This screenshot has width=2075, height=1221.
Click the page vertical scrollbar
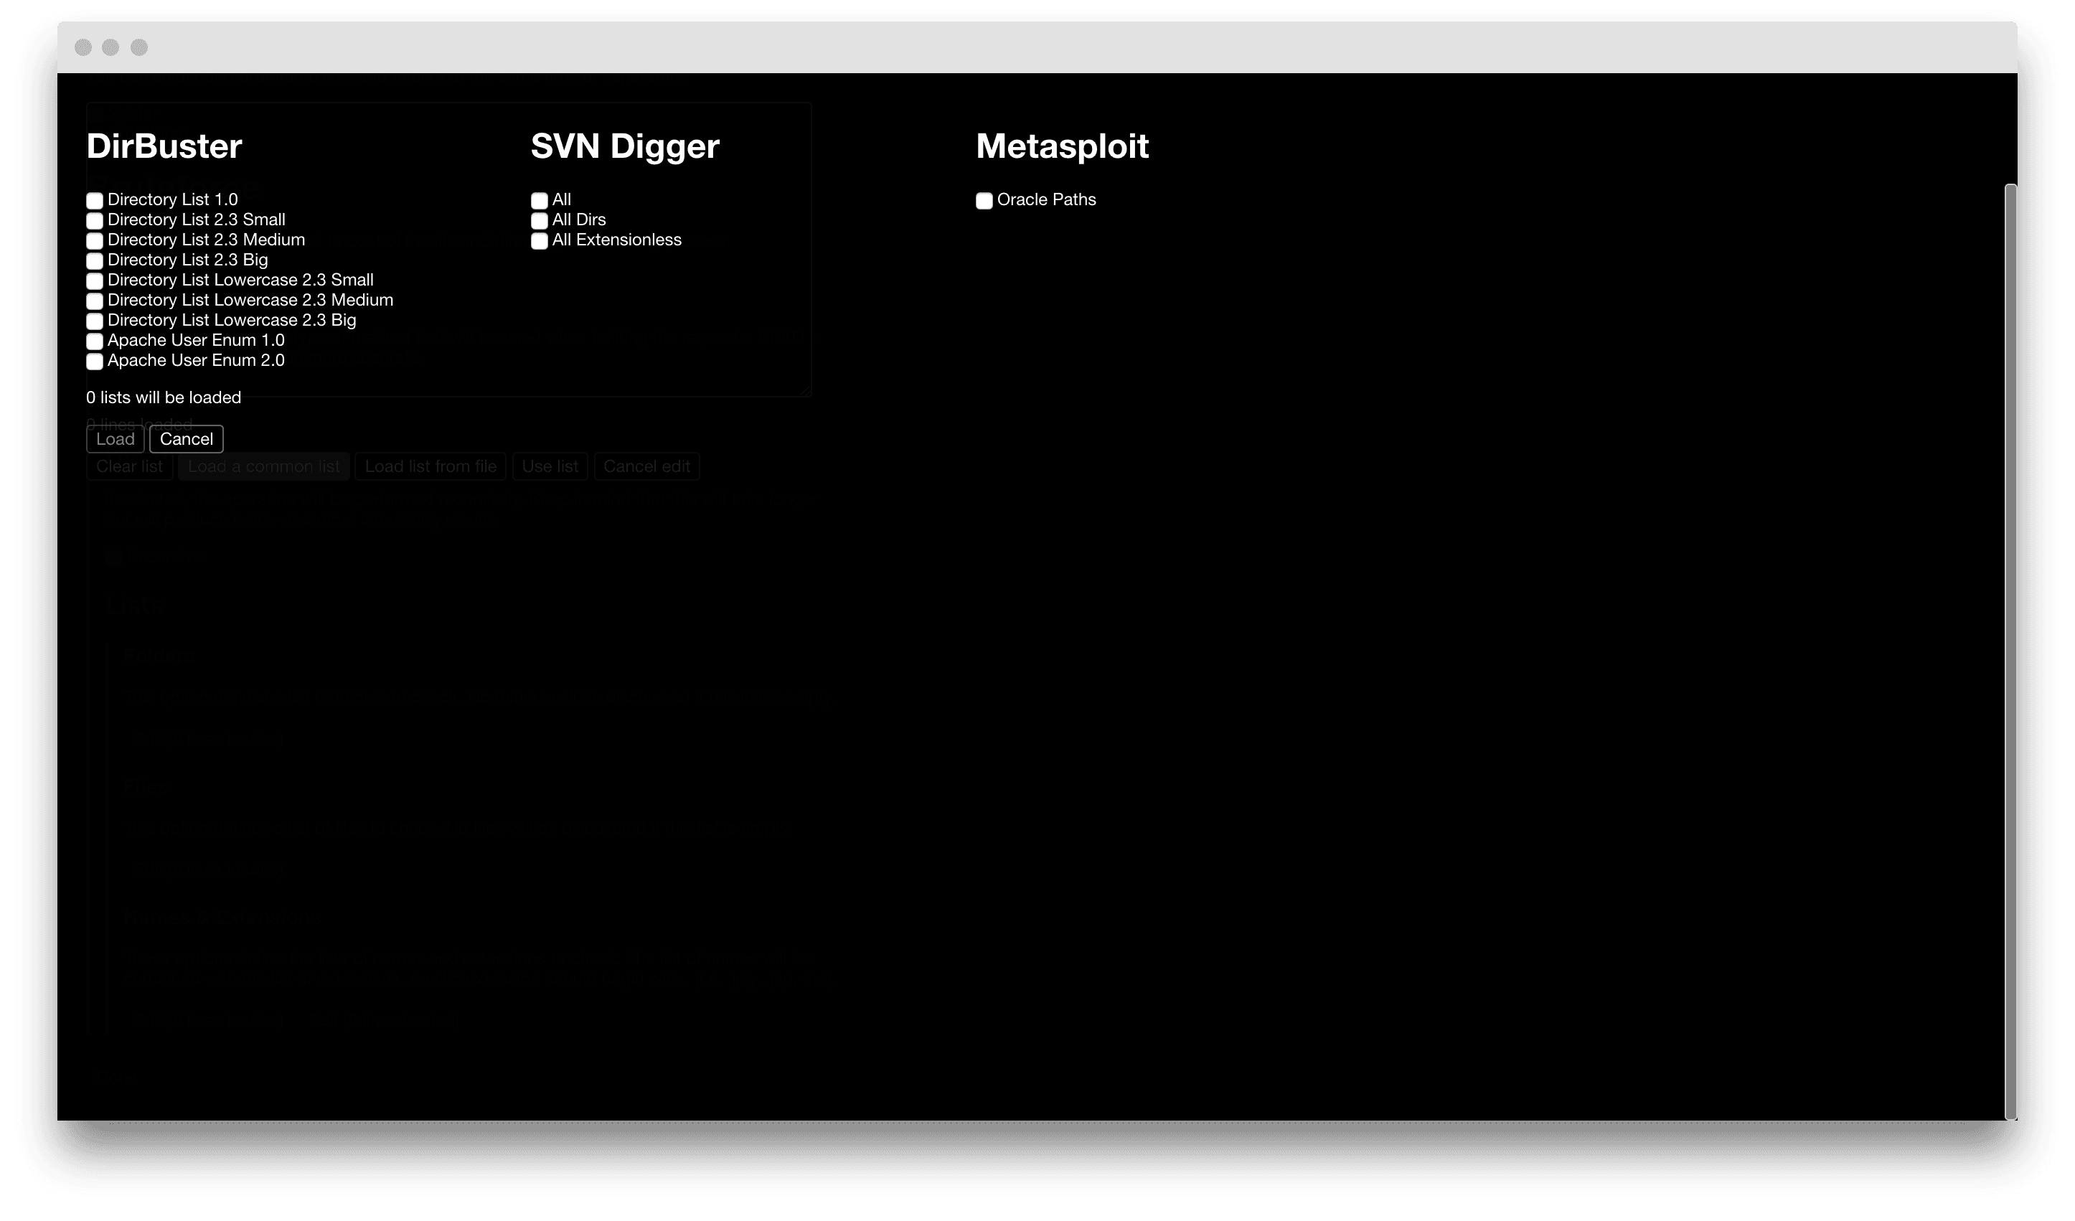[x=2010, y=652]
